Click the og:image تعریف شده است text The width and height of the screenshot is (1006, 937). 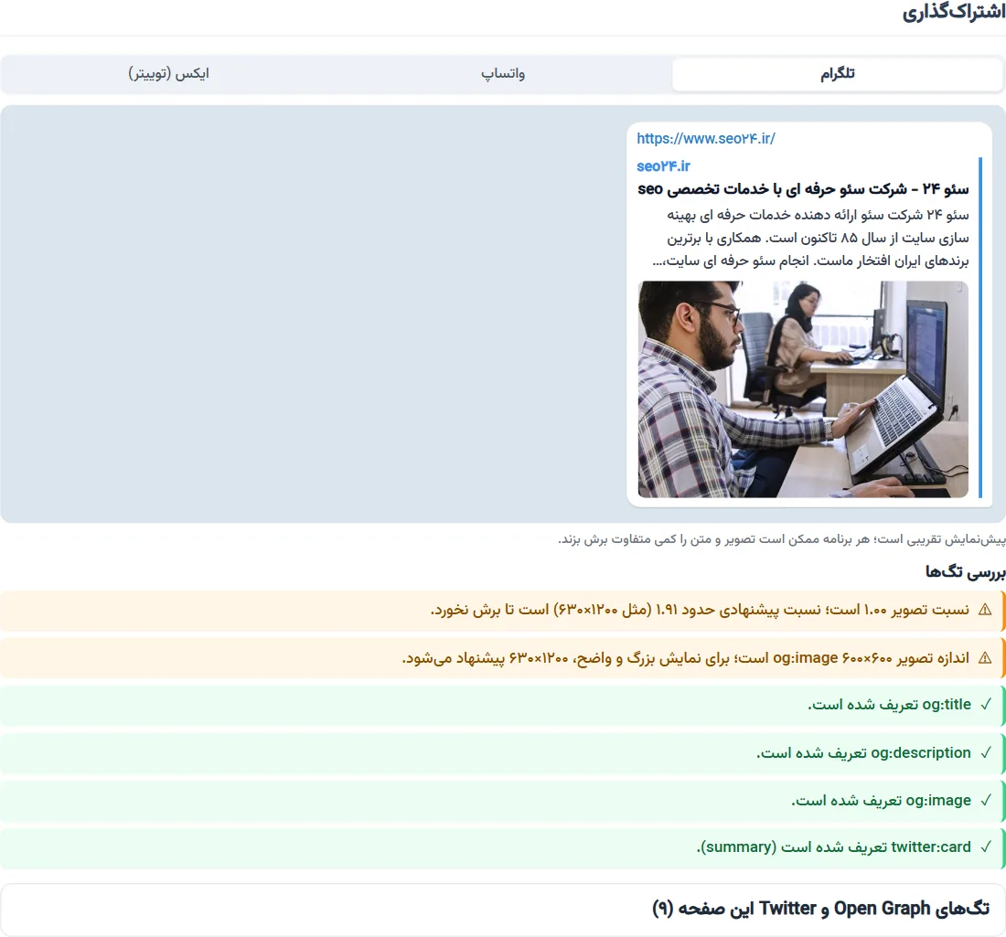click(881, 801)
